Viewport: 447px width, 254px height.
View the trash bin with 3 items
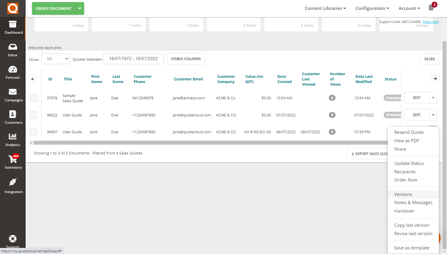pos(431,7)
